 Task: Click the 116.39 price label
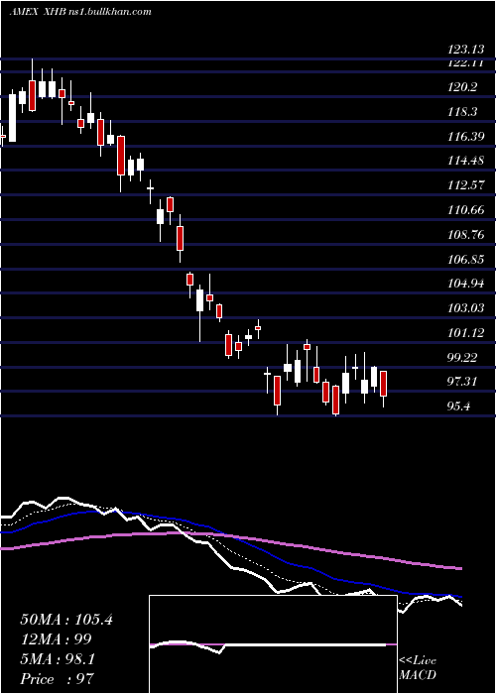coord(464,137)
